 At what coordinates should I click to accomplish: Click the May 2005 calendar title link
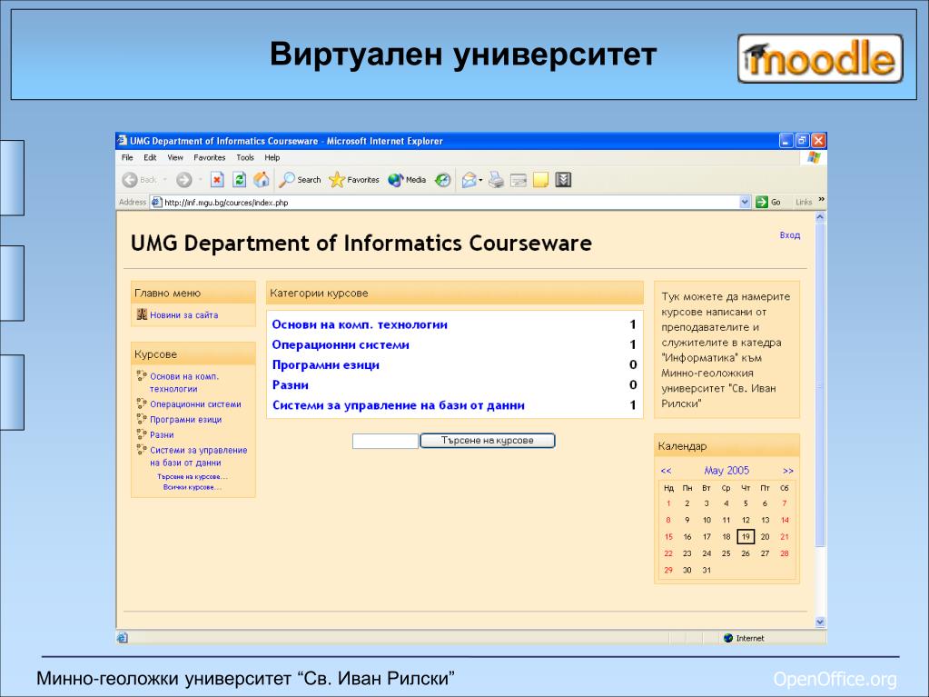726,471
